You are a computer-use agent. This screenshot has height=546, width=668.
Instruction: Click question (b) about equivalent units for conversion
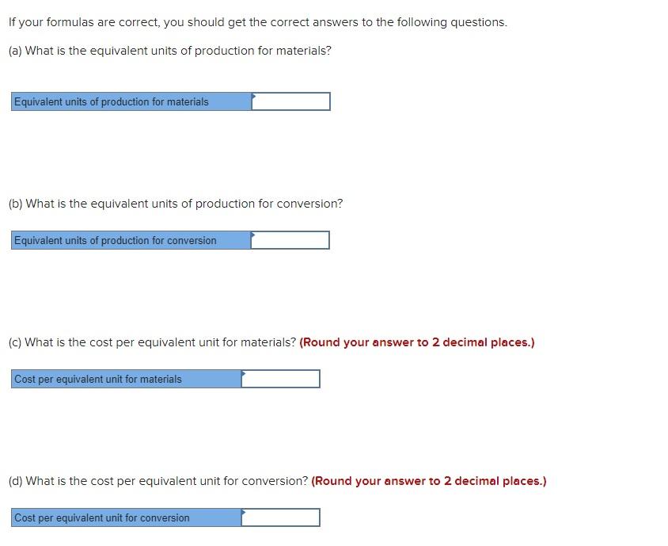coord(175,203)
